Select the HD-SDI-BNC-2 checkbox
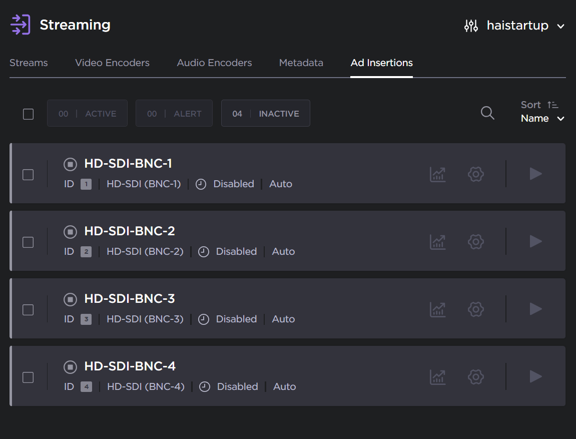Viewport: 576px width, 439px height. (x=28, y=241)
